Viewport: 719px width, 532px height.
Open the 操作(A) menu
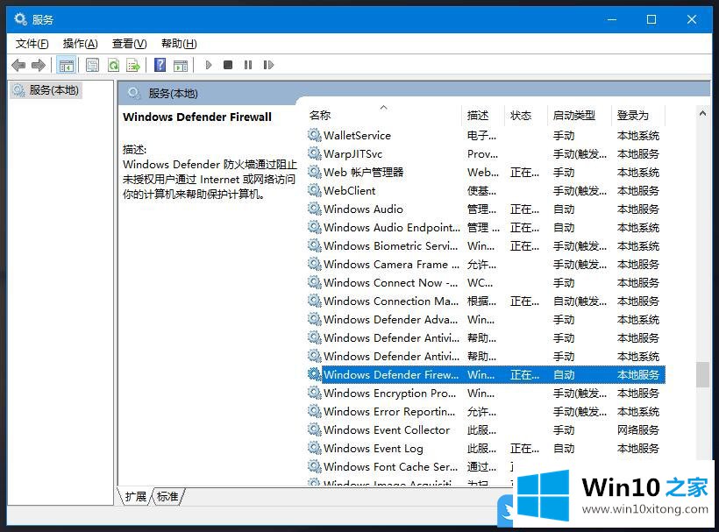coord(81,44)
